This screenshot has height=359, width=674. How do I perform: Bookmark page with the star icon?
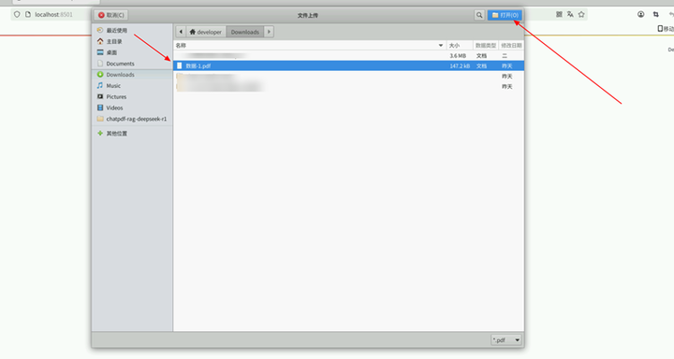point(581,15)
